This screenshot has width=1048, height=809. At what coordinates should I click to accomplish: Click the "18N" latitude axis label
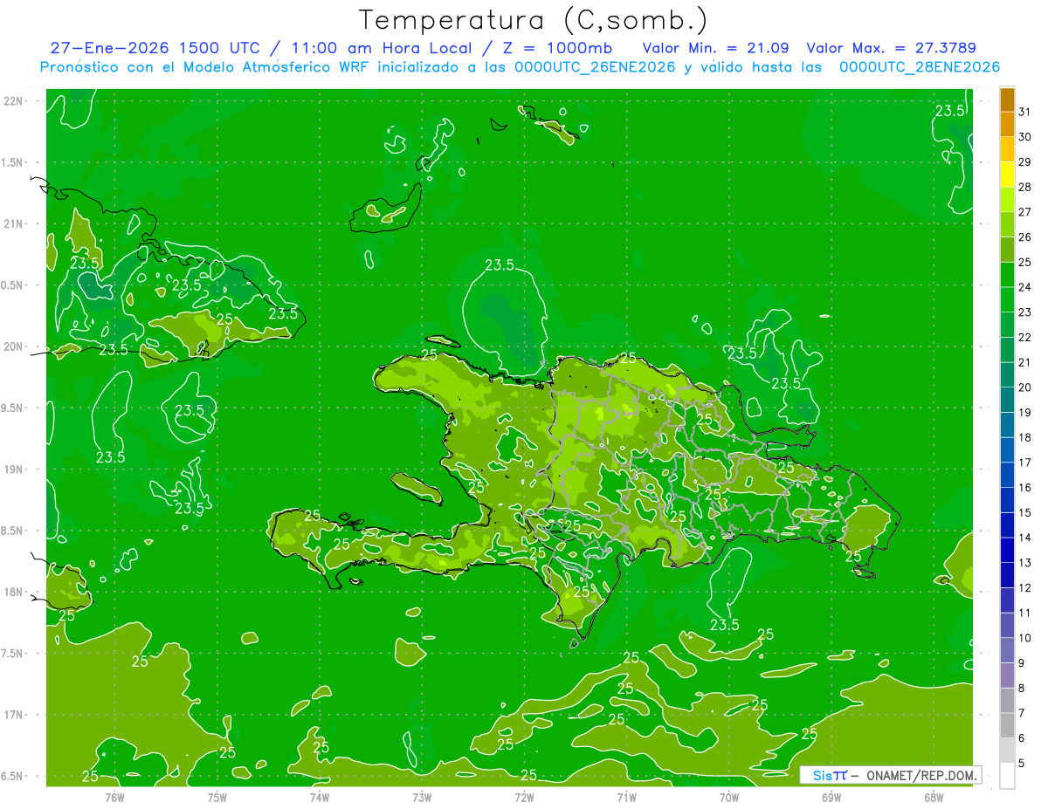pyautogui.click(x=14, y=593)
